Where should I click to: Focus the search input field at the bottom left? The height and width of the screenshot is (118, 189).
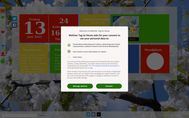[x=19, y=115]
